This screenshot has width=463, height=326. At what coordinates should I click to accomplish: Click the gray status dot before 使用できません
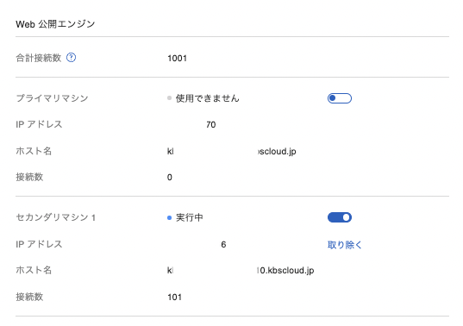pos(169,98)
